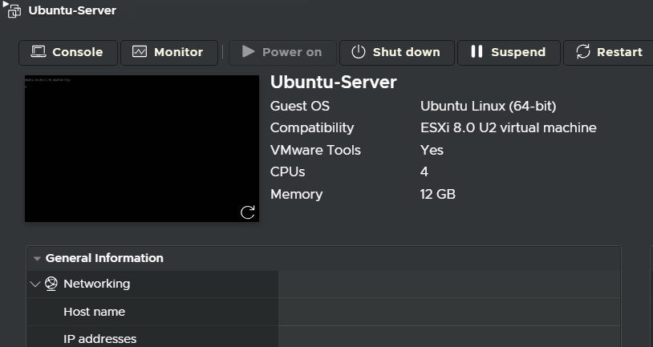The image size is (653, 347).
Task: Open the Monitor view
Action: [169, 52]
